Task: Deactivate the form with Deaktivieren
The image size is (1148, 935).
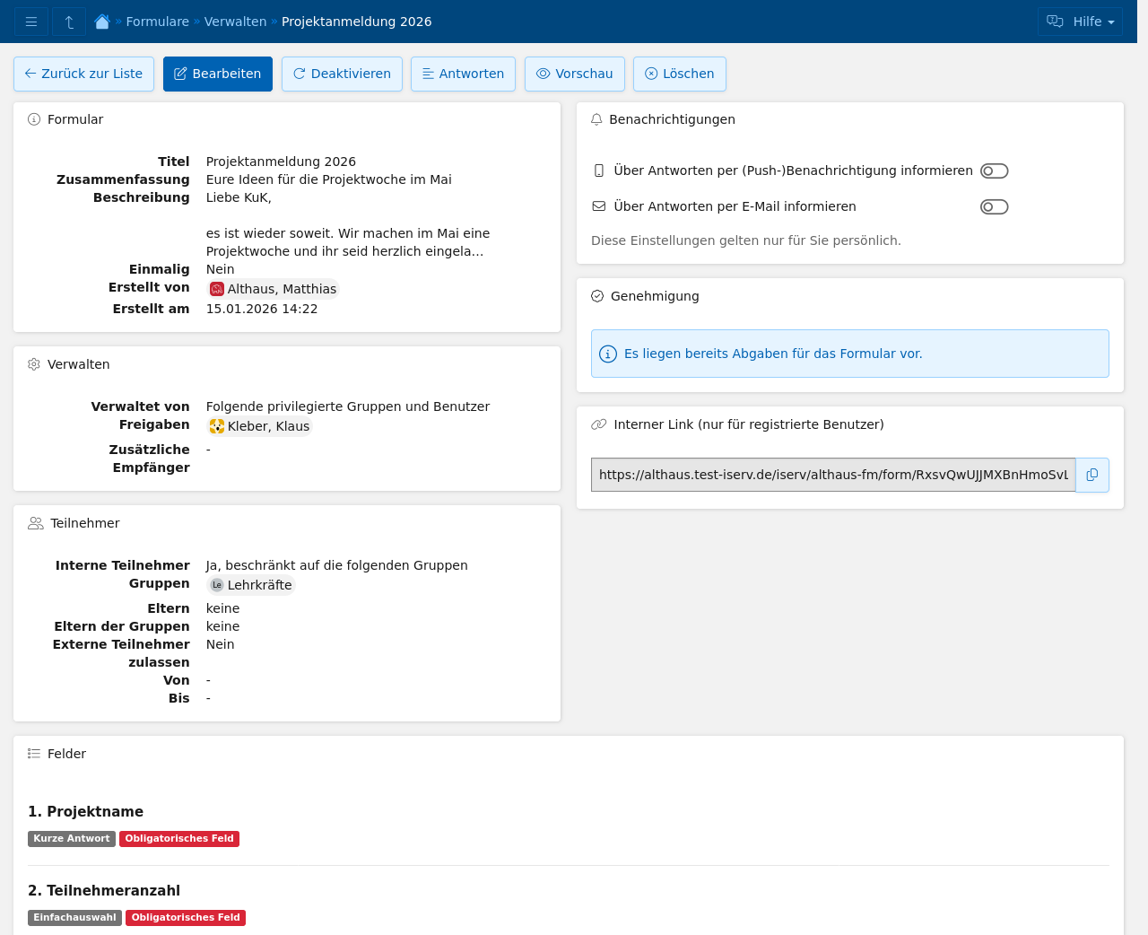Action: [x=342, y=74]
